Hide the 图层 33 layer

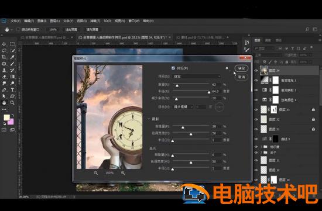(256, 110)
